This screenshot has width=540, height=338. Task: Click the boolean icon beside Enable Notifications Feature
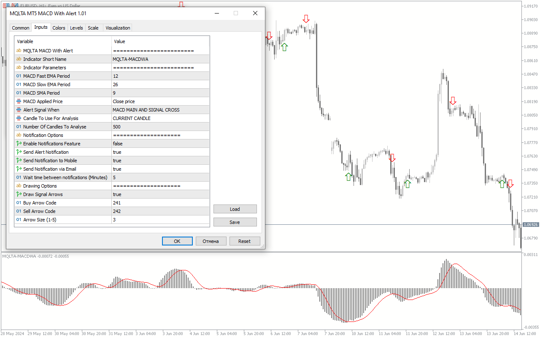pyautogui.click(x=19, y=144)
